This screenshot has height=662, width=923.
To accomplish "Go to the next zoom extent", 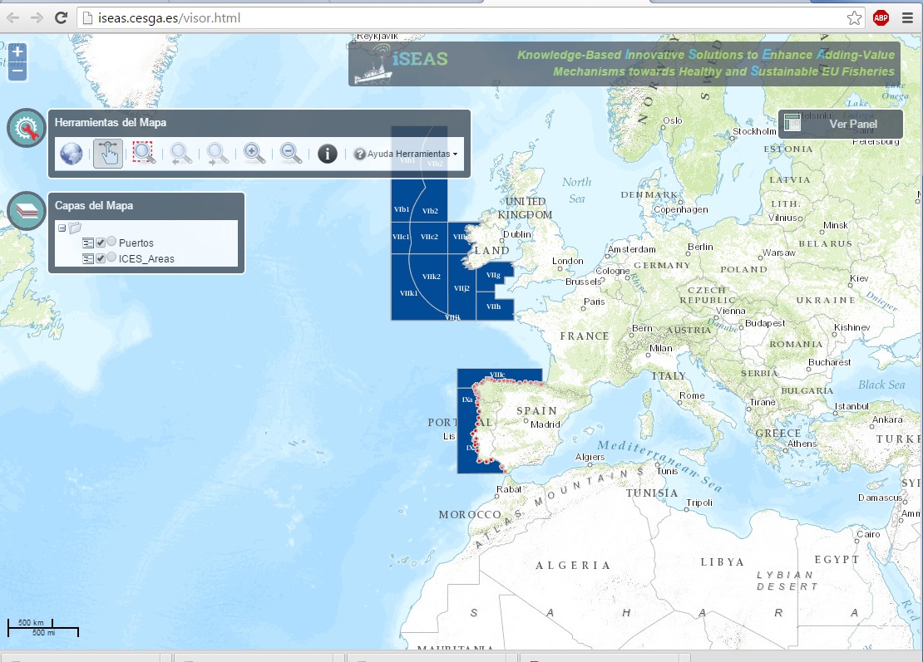I will [x=217, y=154].
